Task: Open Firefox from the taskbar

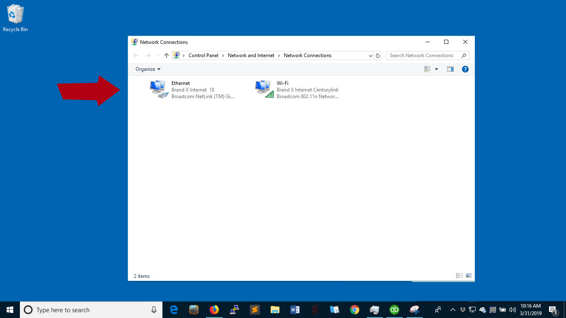Action: [214, 310]
